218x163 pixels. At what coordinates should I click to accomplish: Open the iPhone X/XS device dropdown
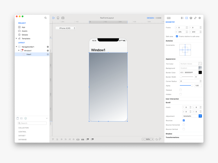[66, 28]
